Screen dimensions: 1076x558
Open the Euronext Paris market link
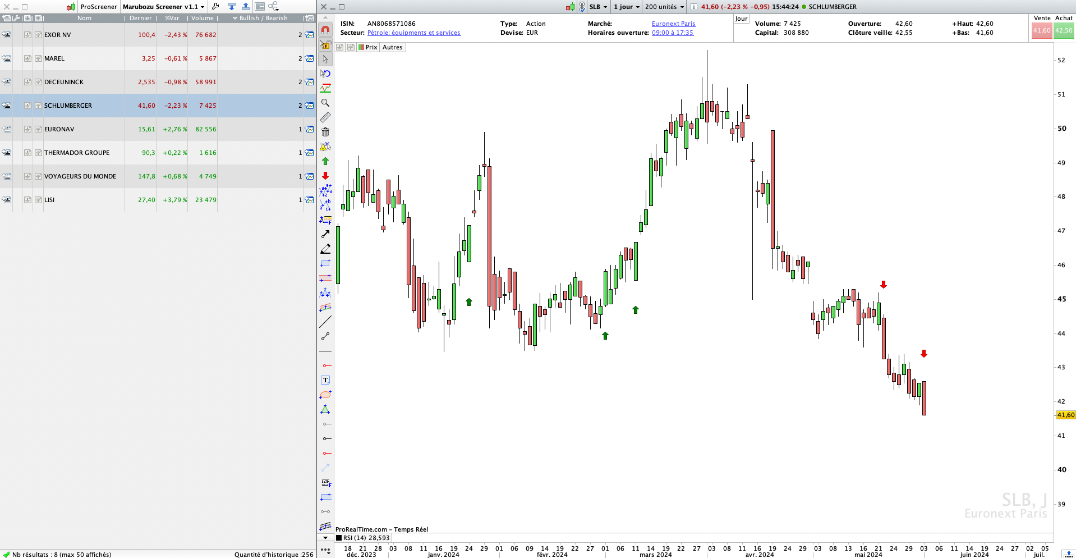click(x=673, y=24)
